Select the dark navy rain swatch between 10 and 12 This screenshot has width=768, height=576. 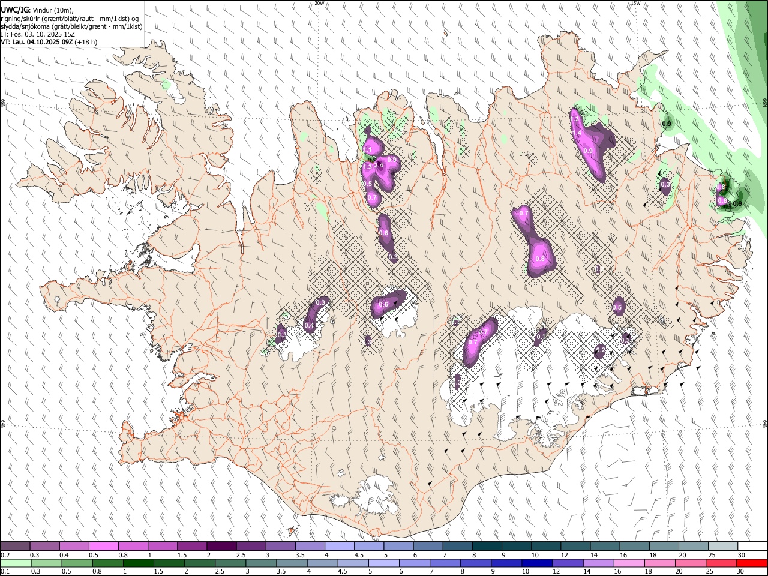pos(537,563)
